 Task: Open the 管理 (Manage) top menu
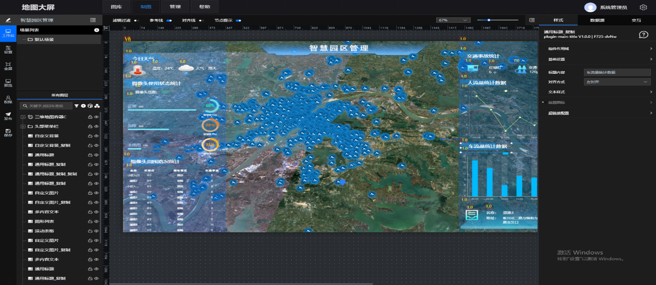(x=175, y=7)
